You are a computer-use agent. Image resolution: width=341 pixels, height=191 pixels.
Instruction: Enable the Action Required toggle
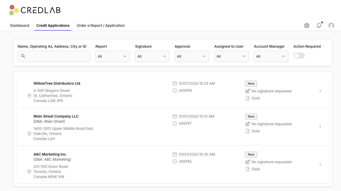[x=299, y=56]
